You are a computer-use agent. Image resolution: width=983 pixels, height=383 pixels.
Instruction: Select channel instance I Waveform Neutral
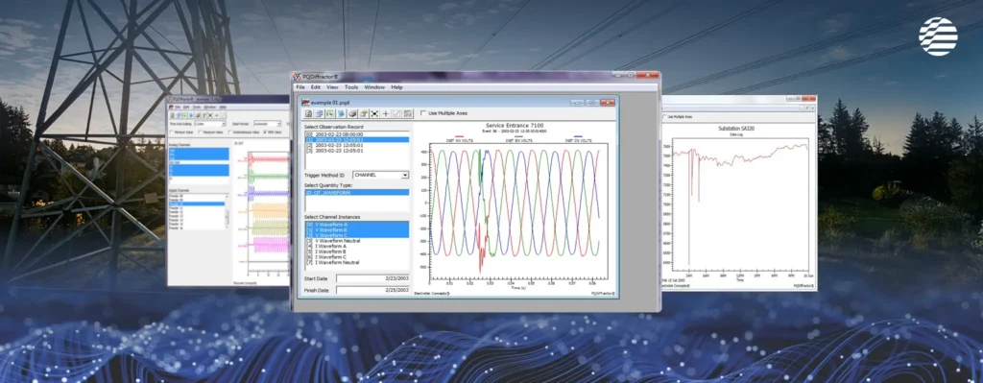[357, 263]
